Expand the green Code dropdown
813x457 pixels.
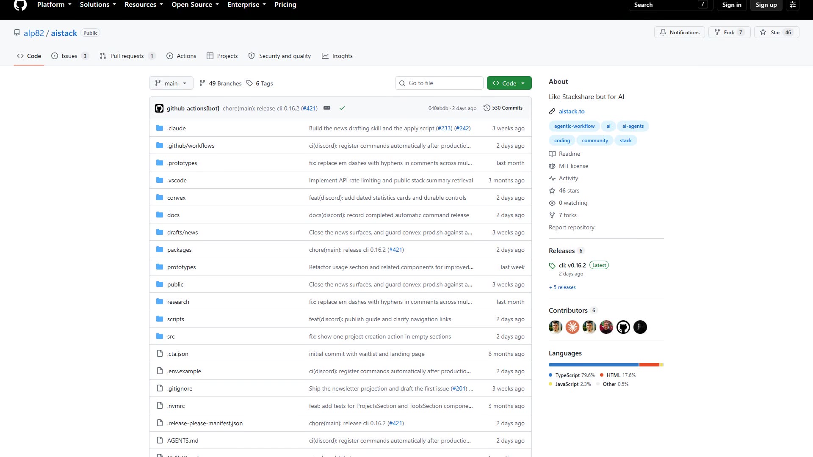[x=509, y=83]
